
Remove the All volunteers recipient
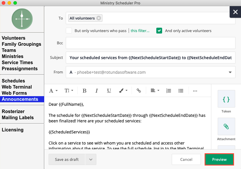[x=99, y=18]
